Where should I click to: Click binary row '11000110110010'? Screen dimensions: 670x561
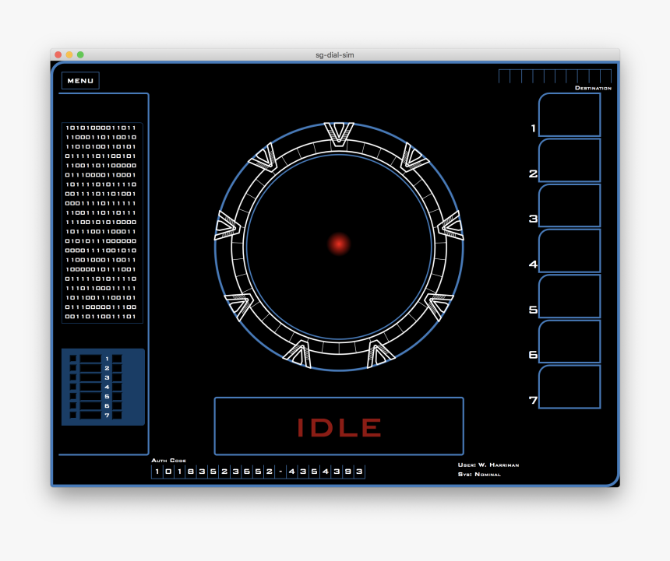tap(100, 137)
